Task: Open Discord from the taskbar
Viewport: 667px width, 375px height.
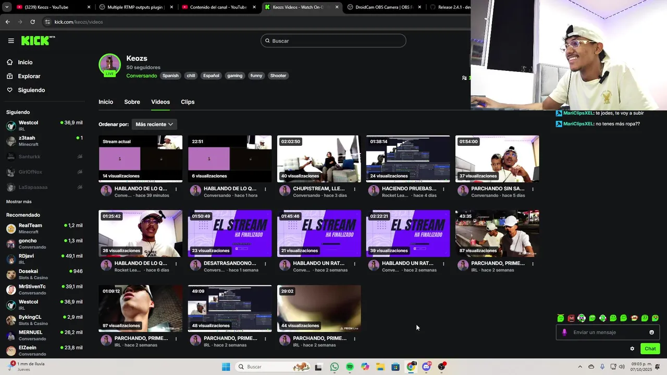Action: click(x=426, y=367)
